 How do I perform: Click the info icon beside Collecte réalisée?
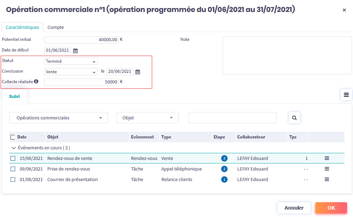point(36,82)
